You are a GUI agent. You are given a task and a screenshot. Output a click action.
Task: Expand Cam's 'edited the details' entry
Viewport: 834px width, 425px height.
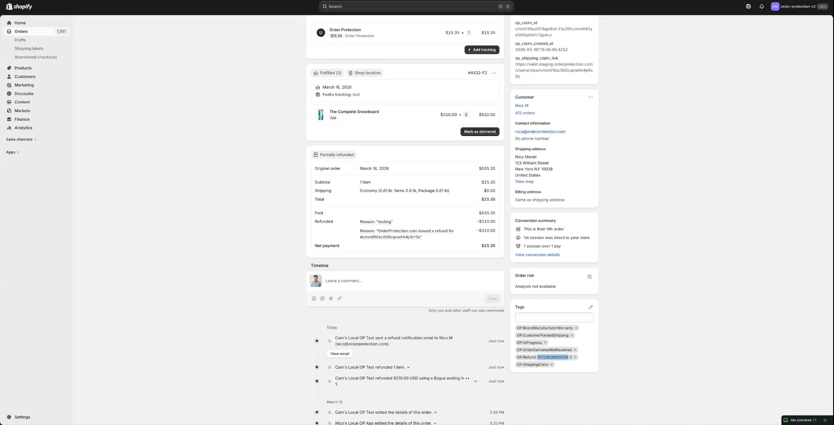click(435, 412)
